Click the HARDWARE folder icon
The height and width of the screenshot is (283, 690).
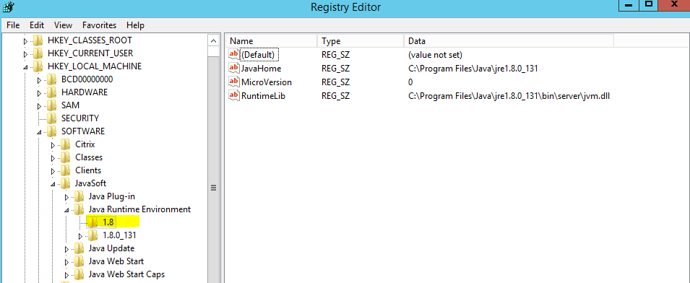52,92
